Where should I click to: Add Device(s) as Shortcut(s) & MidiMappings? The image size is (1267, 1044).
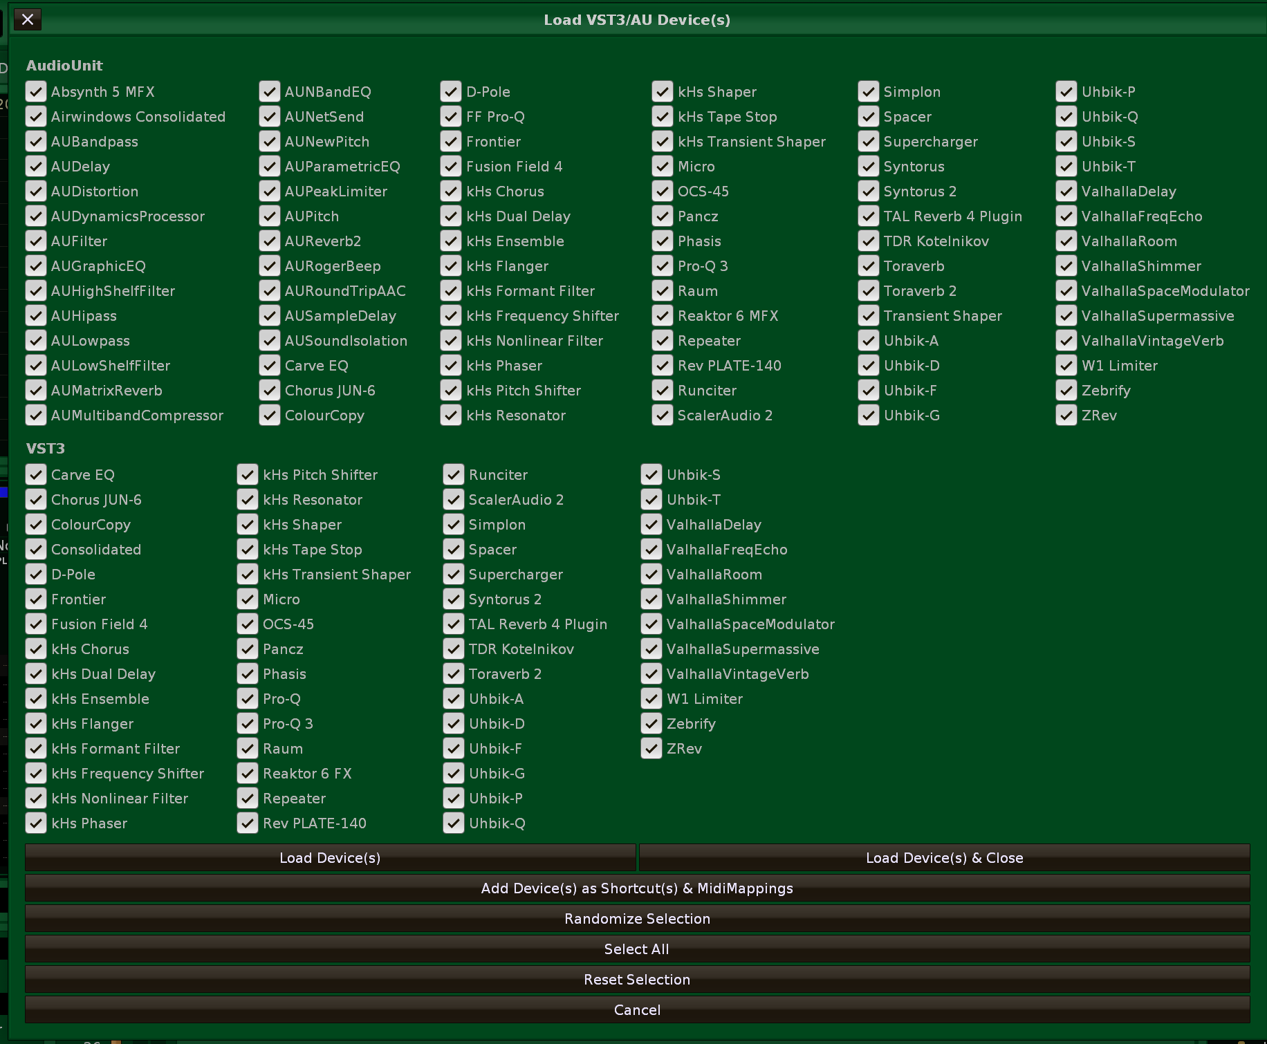(x=637, y=888)
